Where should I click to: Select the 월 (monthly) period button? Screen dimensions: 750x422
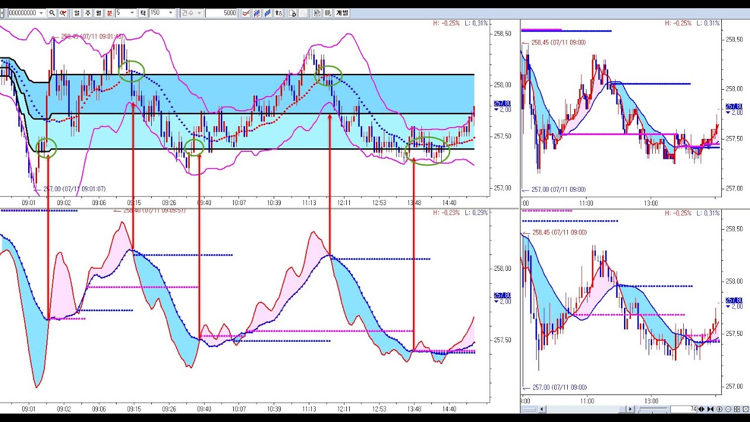click(98, 13)
